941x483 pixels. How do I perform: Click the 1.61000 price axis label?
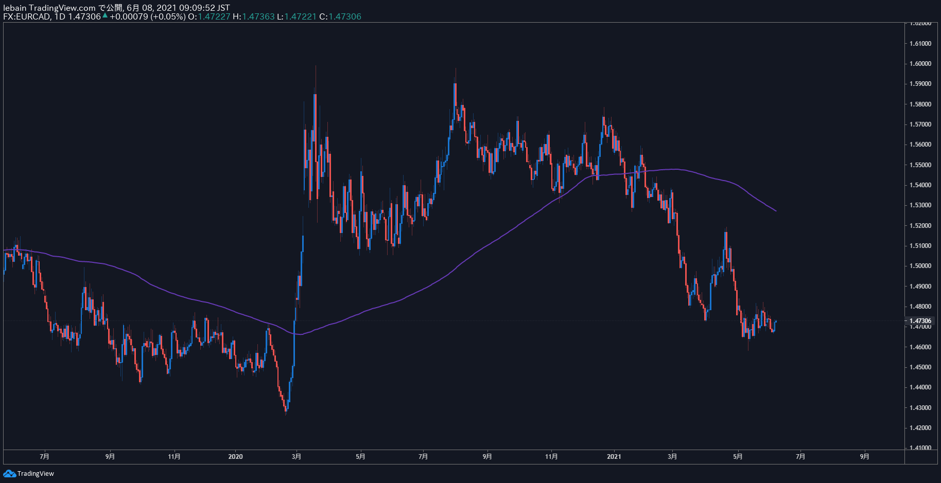coord(920,44)
